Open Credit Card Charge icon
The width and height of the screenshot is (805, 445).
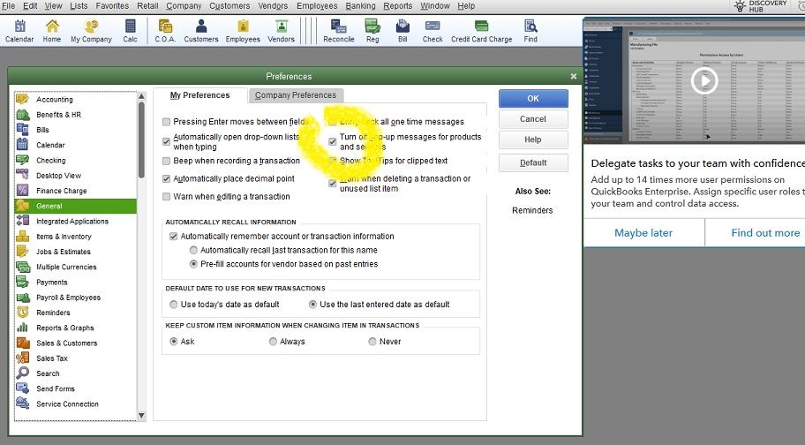point(482,31)
